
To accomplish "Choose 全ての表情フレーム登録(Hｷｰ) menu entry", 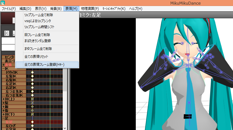I will click(x=47, y=64).
